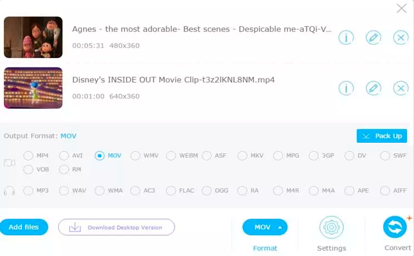Screen dimensions: 414x256
Task: Click Download Desktop Version button
Action: click(117, 227)
